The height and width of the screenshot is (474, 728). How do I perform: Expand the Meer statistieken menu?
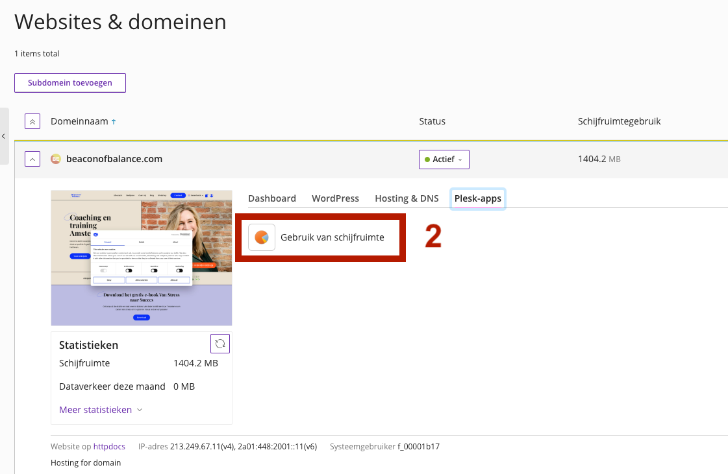click(x=101, y=410)
